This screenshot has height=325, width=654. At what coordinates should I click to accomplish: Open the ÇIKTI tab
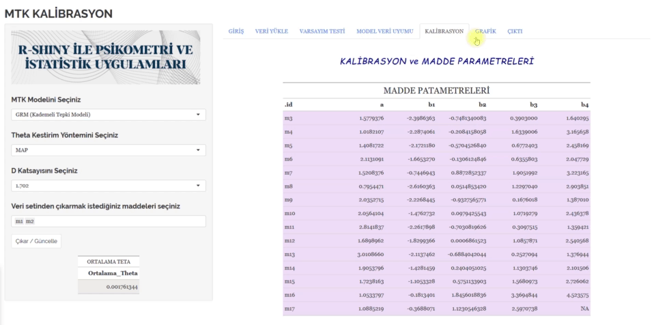pos(515,31)
